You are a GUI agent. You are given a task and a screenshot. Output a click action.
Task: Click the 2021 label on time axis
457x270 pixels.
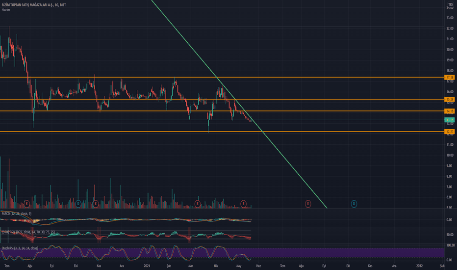tap(147, 266)
